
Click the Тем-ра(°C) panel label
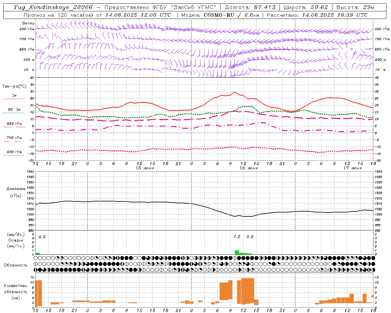tap(14, 87)
